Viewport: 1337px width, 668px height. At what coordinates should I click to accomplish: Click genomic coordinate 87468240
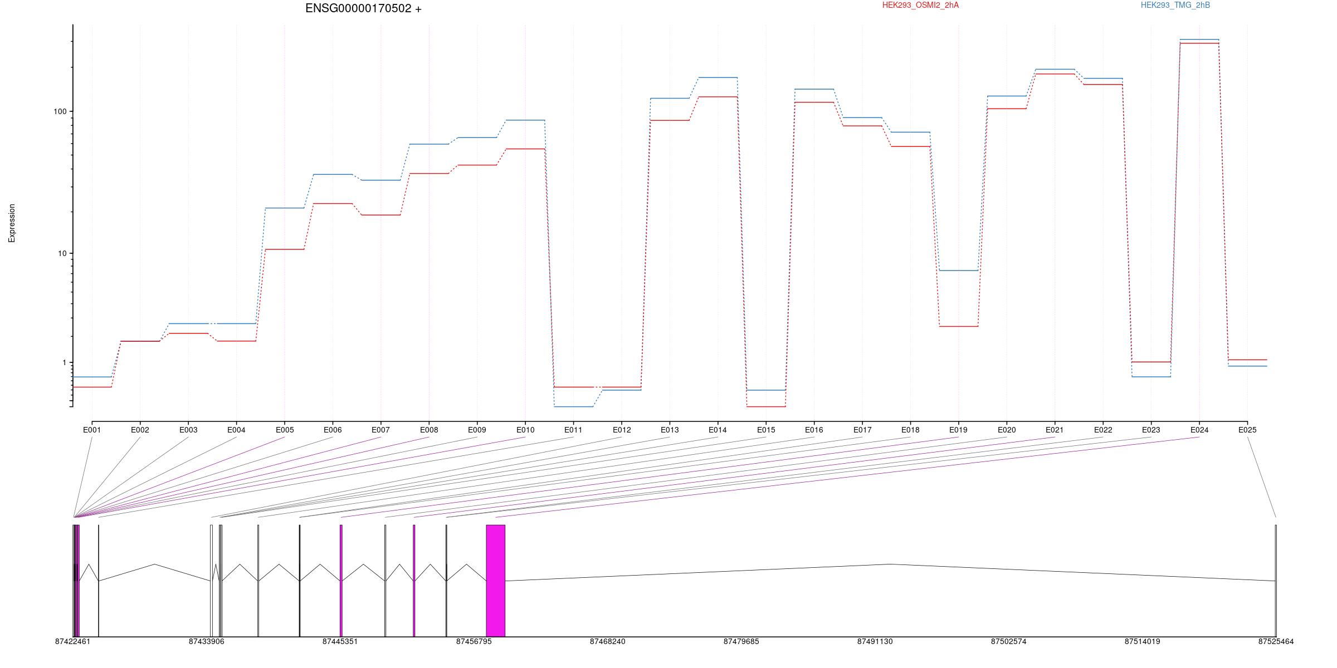coord(607,641)
